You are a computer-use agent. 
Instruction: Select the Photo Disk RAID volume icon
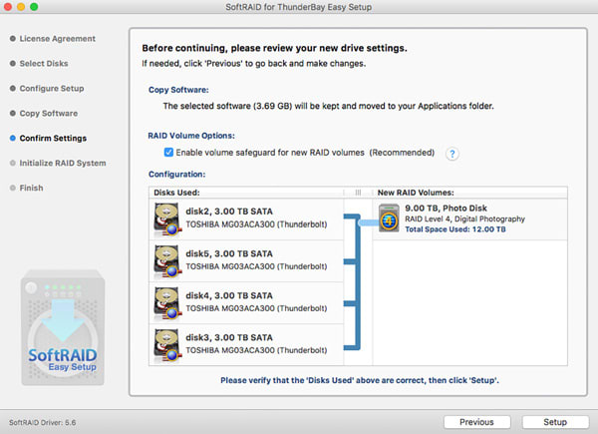click(390, 217)
